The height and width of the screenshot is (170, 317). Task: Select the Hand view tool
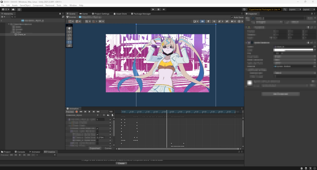point(69,28)
